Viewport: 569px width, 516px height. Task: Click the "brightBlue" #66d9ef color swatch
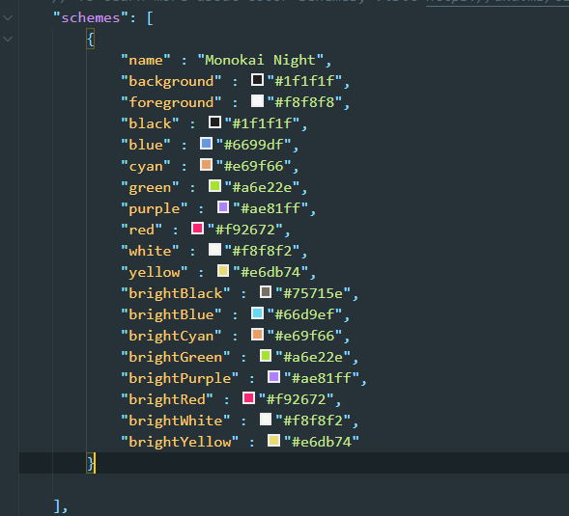pos(257,313)
